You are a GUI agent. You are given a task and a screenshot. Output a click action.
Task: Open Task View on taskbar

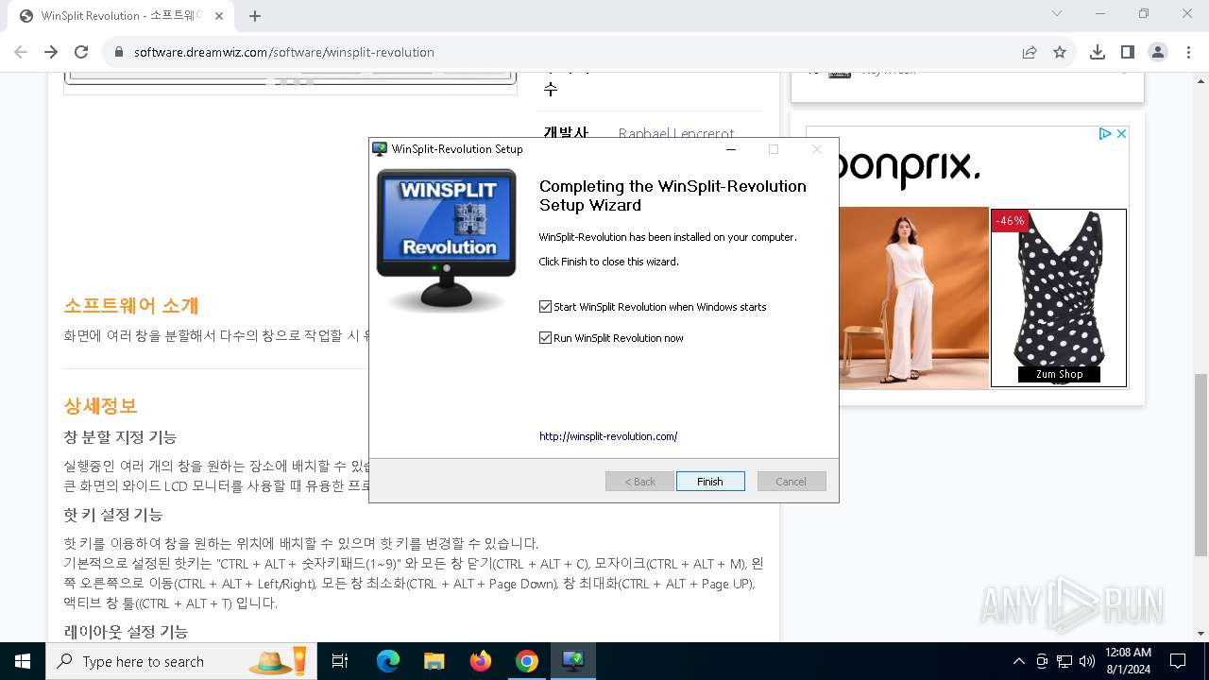point(340,661)
